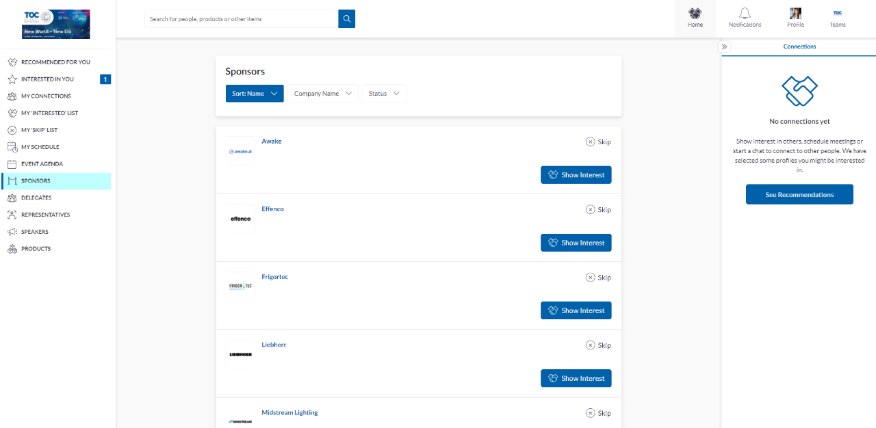Click See Recommendations button
This screenshot has height=428, width=876.
[x=799, y=194]
